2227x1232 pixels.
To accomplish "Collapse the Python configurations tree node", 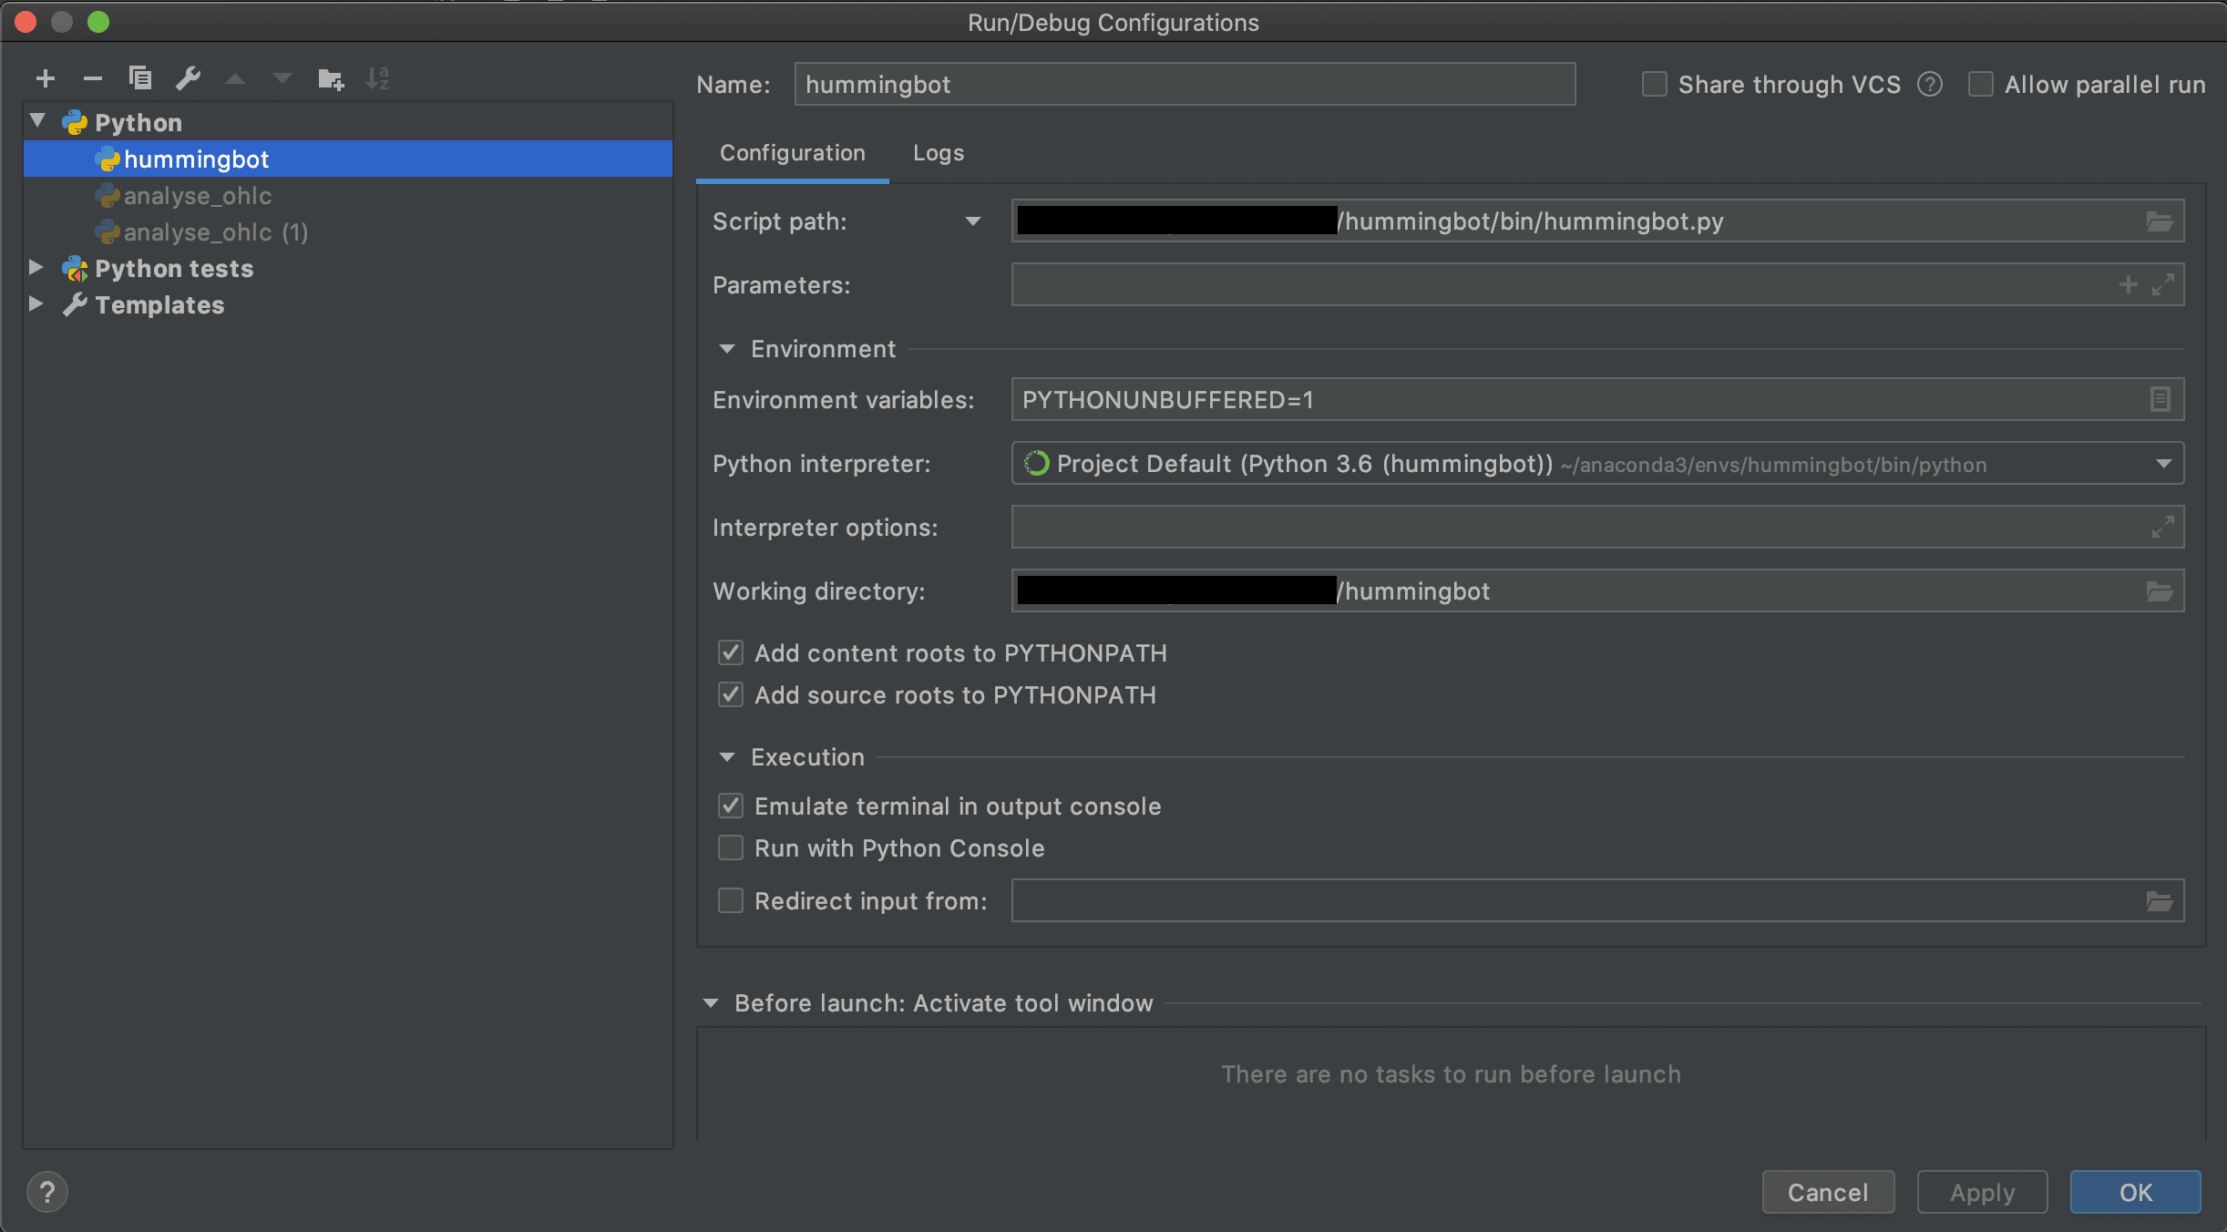I will click(37, 121).
